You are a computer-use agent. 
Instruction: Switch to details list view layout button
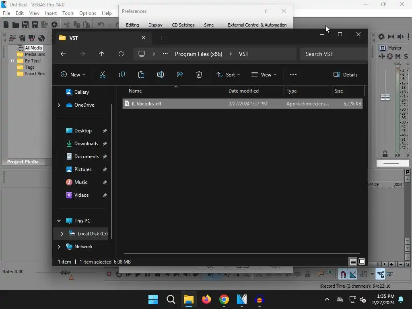(353, 262)
